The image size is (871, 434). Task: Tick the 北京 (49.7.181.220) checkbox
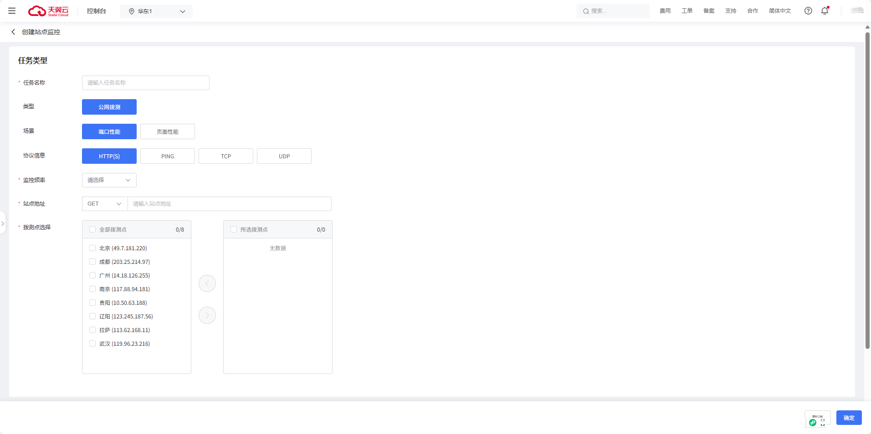pos(92,248)
